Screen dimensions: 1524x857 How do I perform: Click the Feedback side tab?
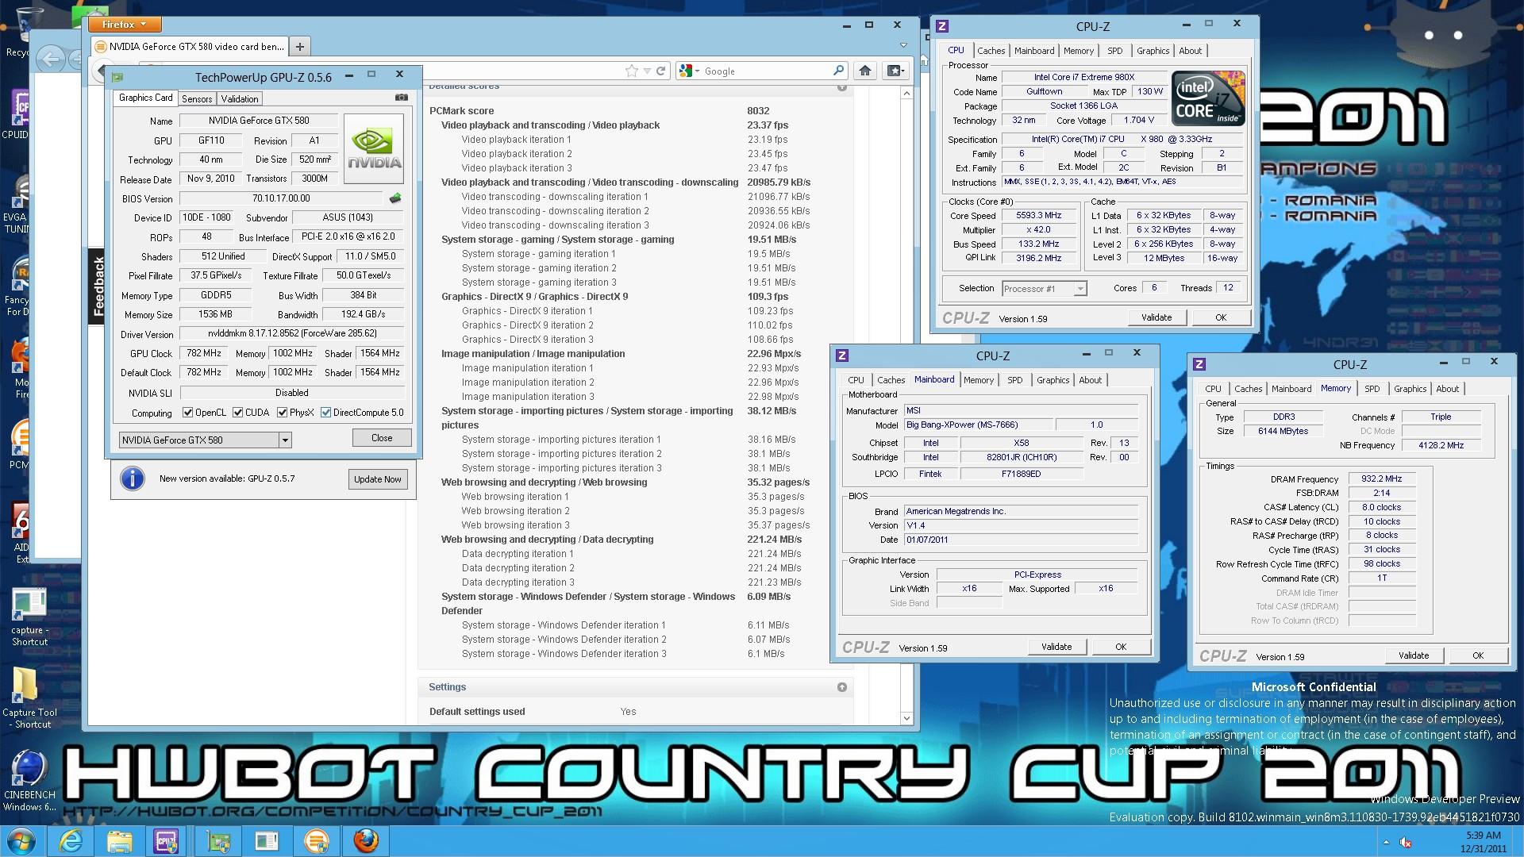[97, 286]
